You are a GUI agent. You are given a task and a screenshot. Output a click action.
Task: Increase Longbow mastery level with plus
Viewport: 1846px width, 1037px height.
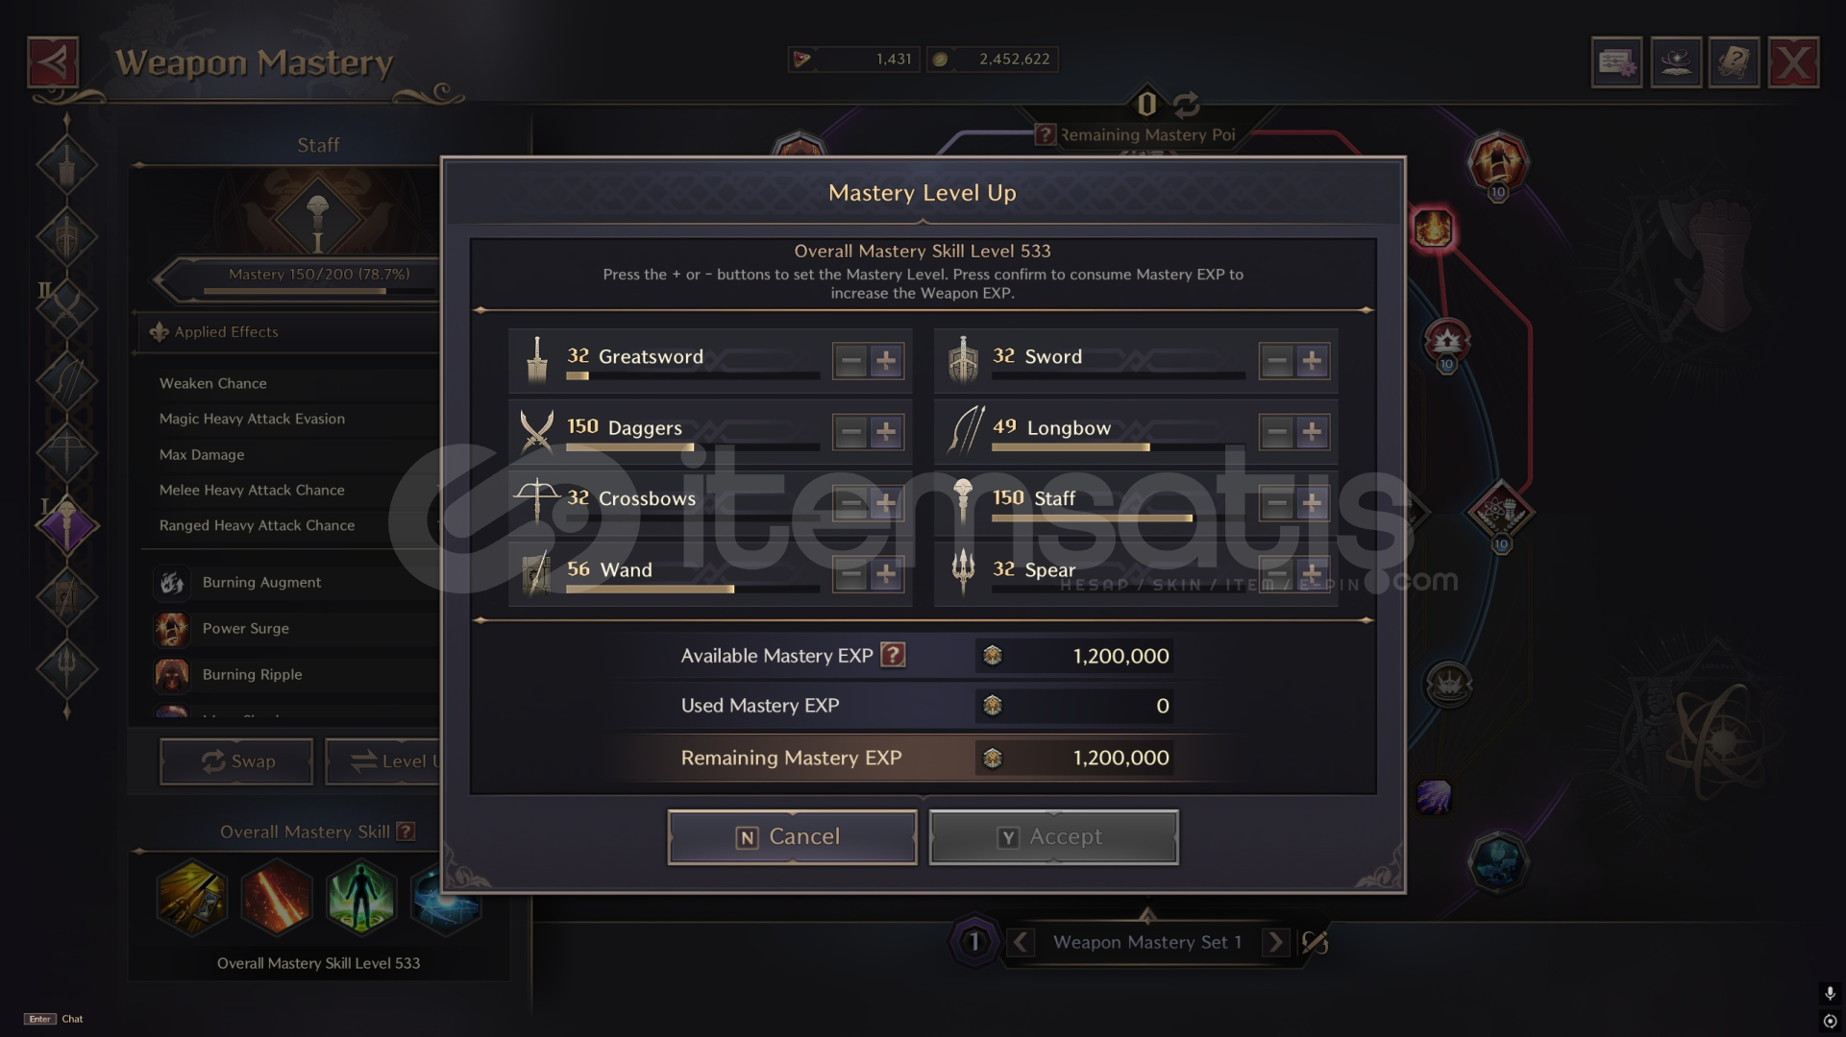[x=1312, y=432]
